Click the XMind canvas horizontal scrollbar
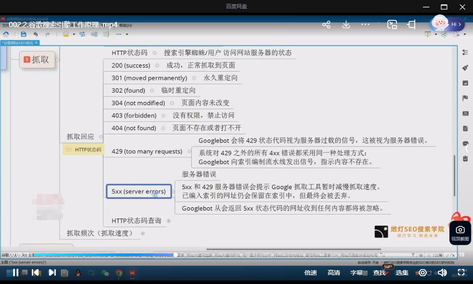This screenshot has width=473, height=284. click(x=293, y=249)
